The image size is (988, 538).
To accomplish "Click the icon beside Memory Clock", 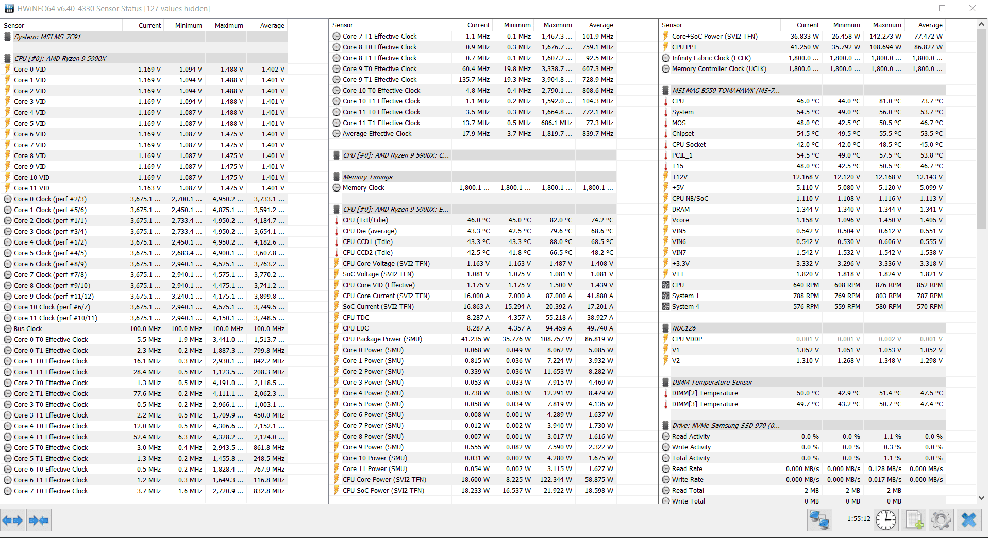I will pos(337,188).
